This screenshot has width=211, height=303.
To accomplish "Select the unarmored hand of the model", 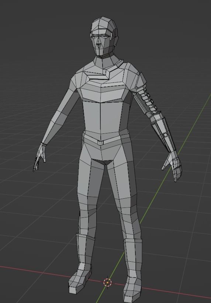I will click(40, 157).
